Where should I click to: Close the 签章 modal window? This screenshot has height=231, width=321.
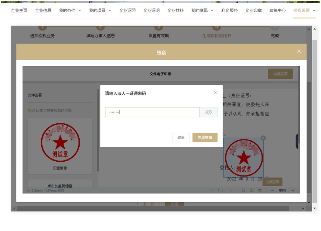(x=299, y=52)
